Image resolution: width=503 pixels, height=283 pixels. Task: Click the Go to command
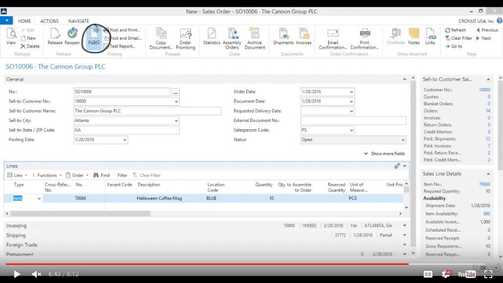pos(454,46)
